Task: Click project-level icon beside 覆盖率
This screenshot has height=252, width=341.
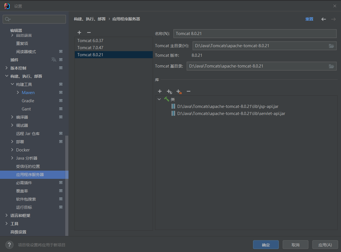Action: click(x=61, y=191)
